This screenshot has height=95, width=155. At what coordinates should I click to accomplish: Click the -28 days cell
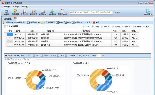click(116, 38)
